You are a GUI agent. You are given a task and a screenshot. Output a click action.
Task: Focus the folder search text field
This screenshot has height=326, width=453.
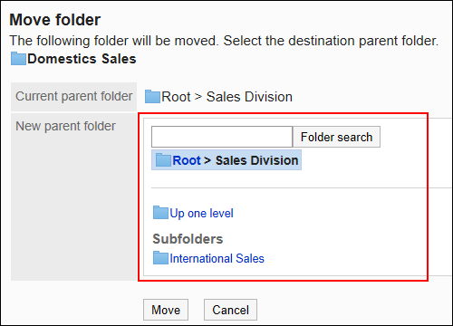[x=222, y=137]
